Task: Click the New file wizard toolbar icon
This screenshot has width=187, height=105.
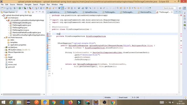Action: 2,8
